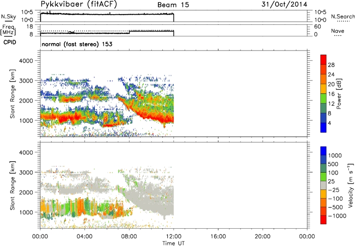Click the N.Search legend label
Viewport: 355px width, 246px height.
343,16
